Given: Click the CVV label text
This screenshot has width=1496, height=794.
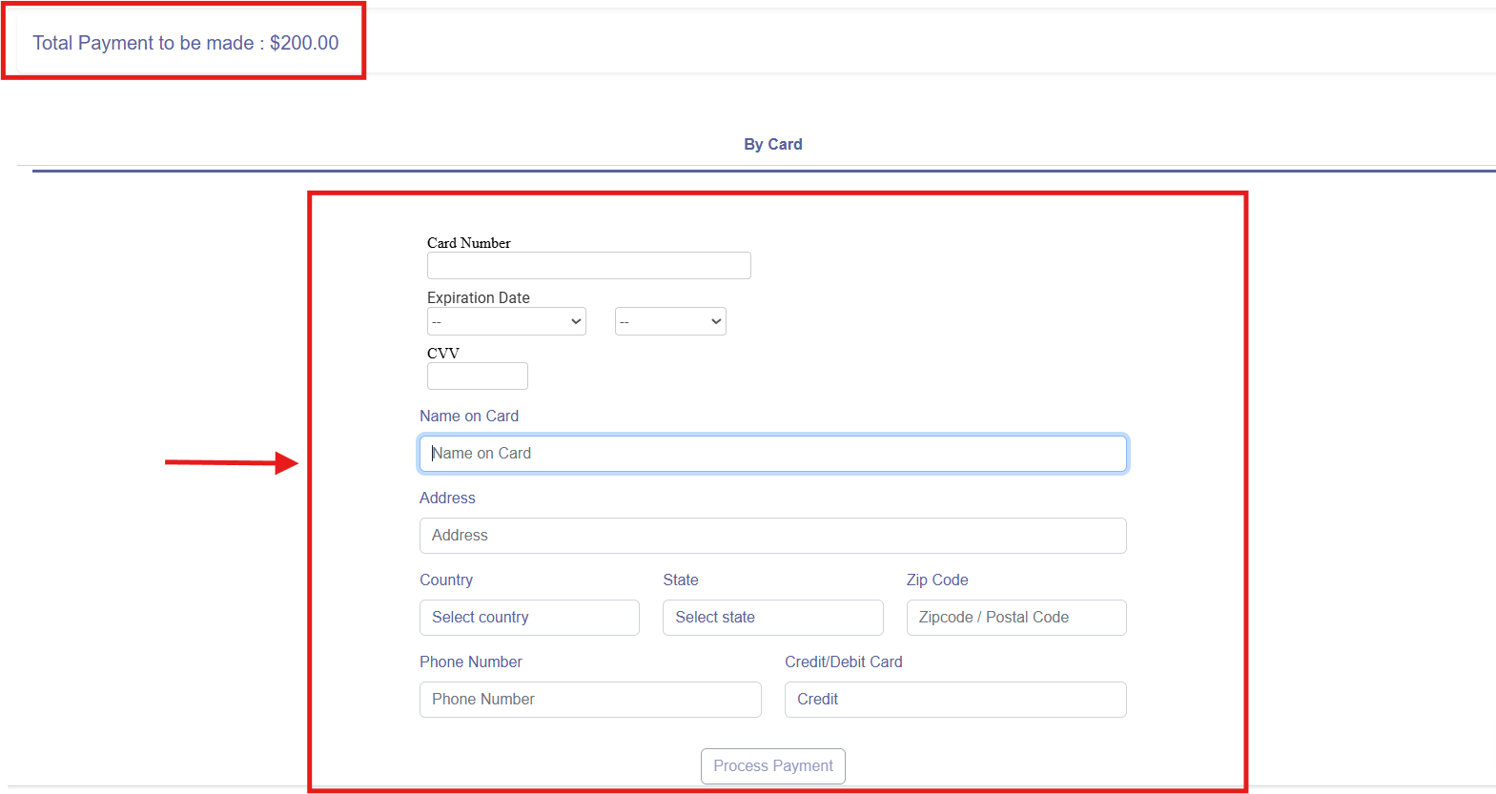Looking at the screenshot, I should pyautogui.click(x=442, y=353).
